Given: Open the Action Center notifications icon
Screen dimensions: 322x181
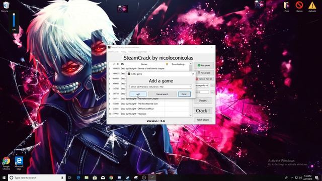Looking at the screenshot, I should tap(317, 177).
